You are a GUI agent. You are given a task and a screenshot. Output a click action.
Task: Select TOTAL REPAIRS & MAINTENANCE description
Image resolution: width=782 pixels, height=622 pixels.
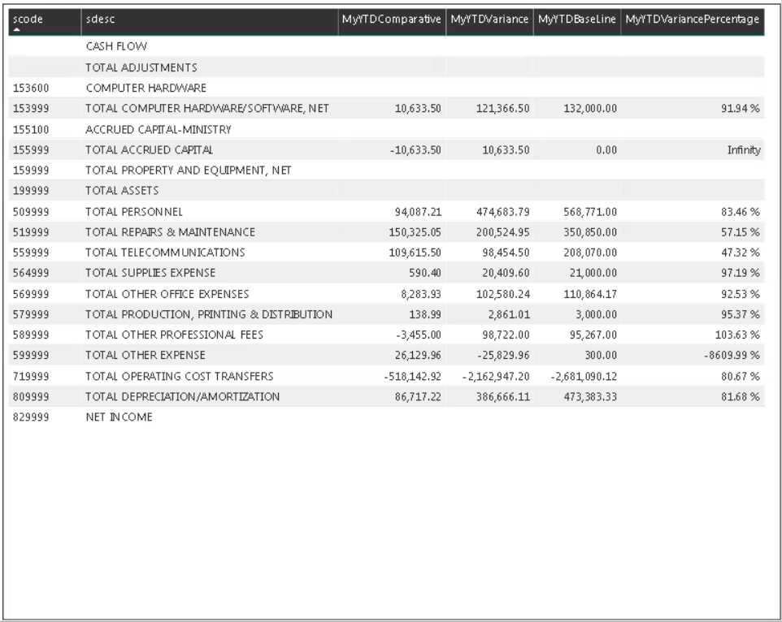(x=170, y=232)
